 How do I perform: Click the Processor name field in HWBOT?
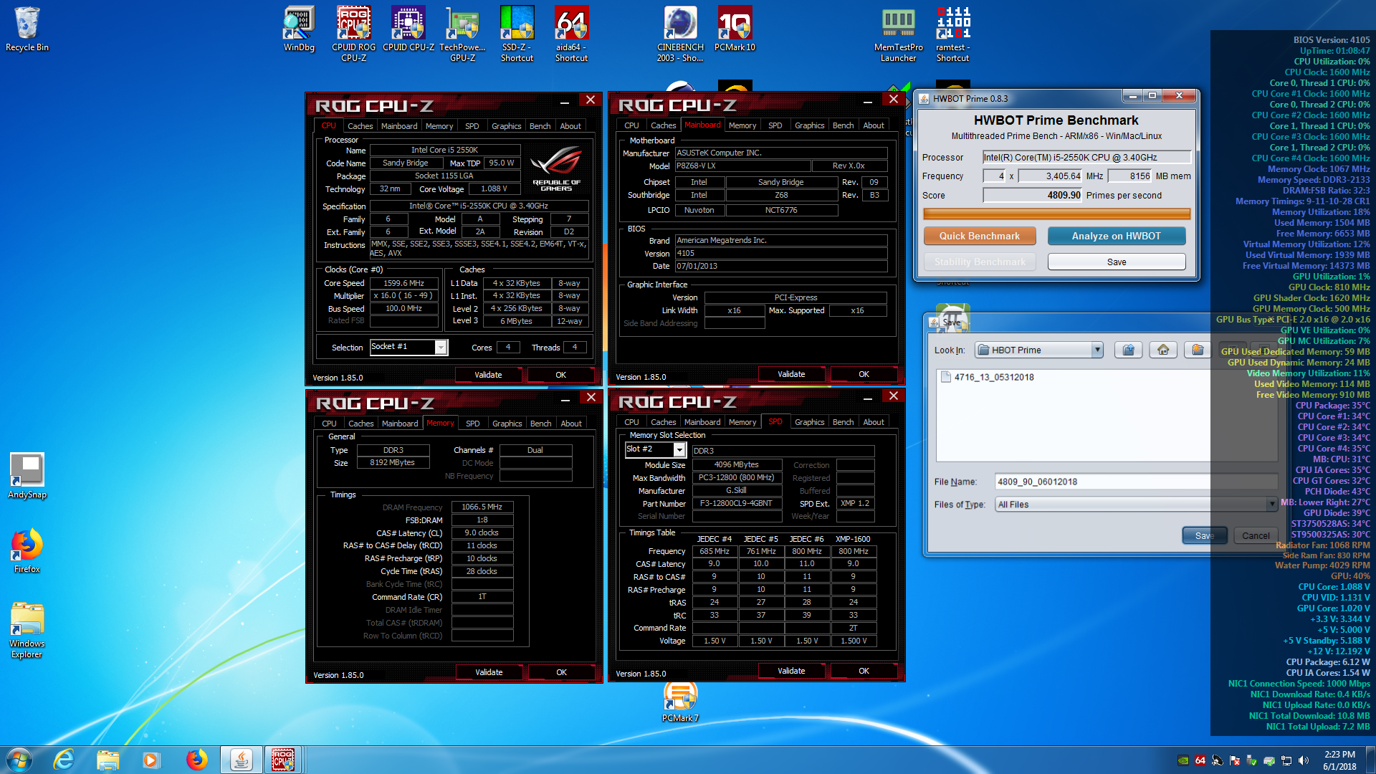point(1086,158)
